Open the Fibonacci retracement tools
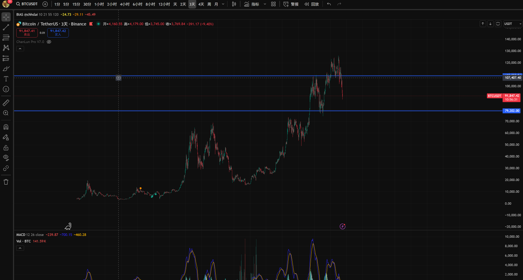 6,38
